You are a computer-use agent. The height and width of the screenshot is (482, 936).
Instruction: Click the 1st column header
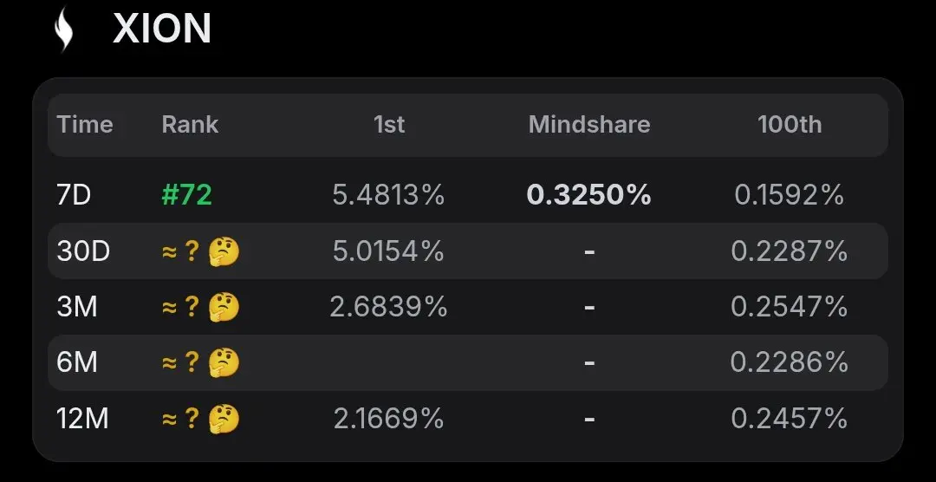388,124
